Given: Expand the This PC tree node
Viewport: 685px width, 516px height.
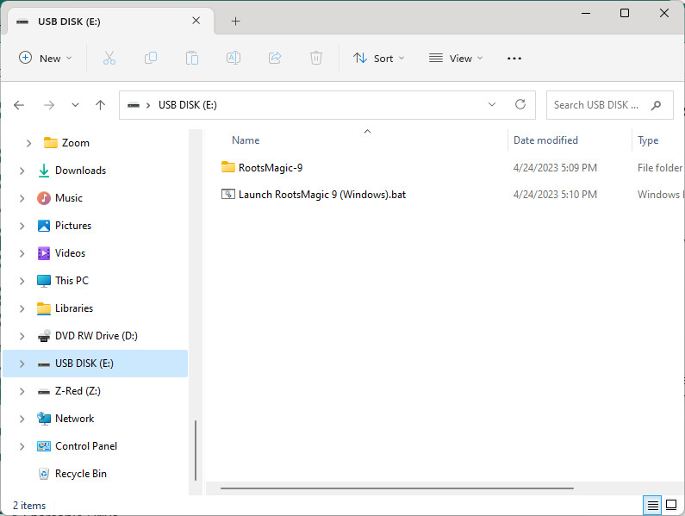Looking at the screenshot, I should [22, 281].
